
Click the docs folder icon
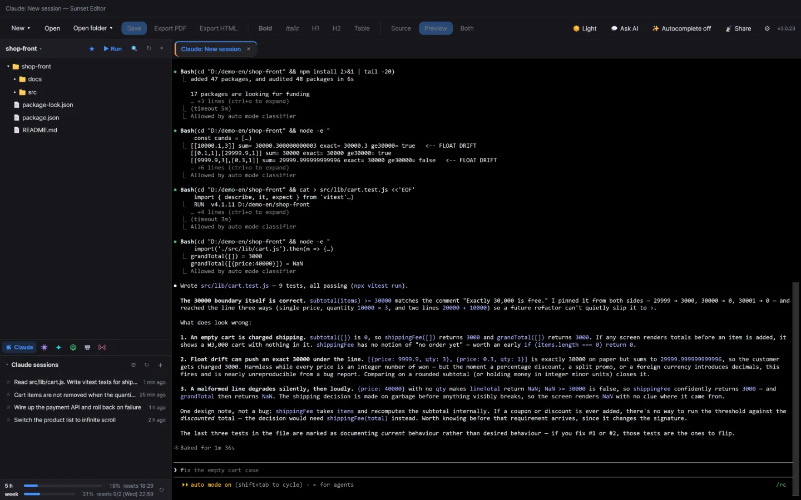[23, 79]
